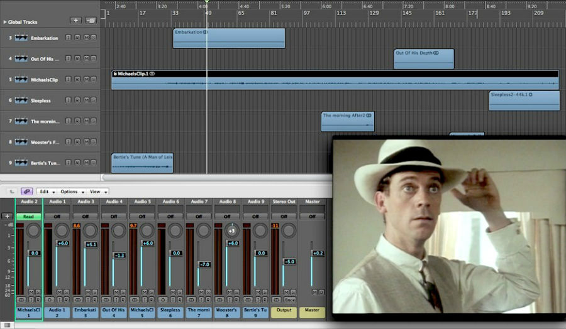This screenshot has height=329, width=566.
Task: Click the Bnce button on Stereo Out
Action: click(x=289, y=300)
